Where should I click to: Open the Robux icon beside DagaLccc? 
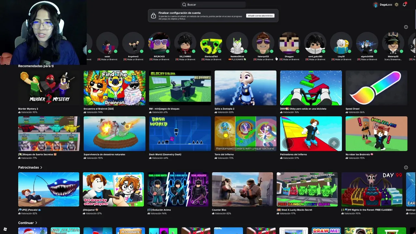point(396,5)
